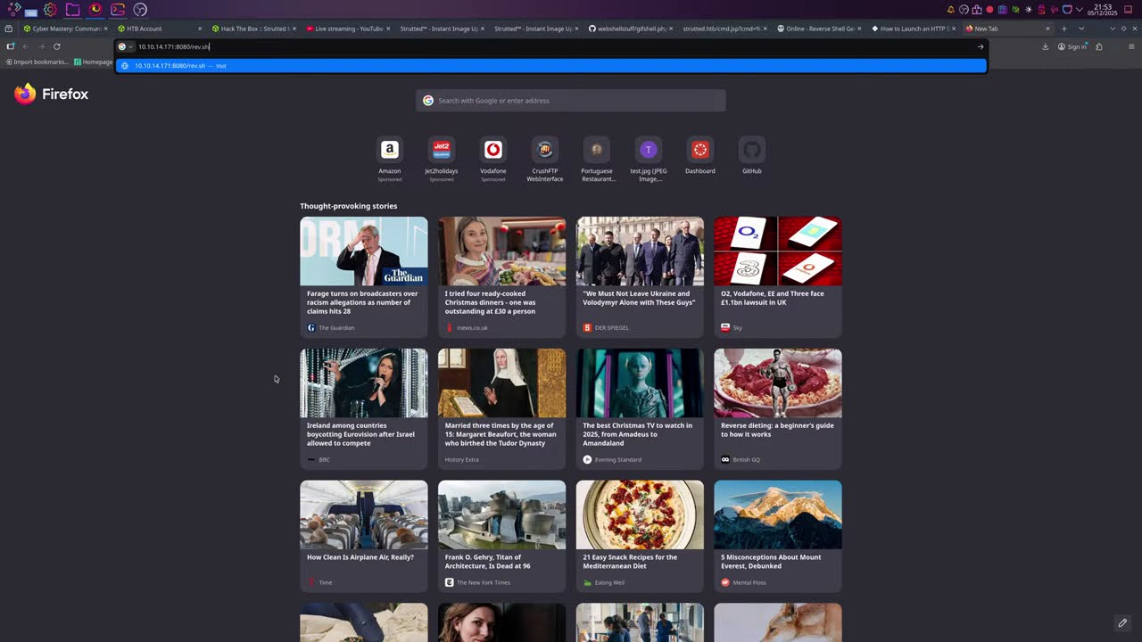Open the Homepage bookmark
This screenshot has height=642, width=1142.
click(94, 62)
